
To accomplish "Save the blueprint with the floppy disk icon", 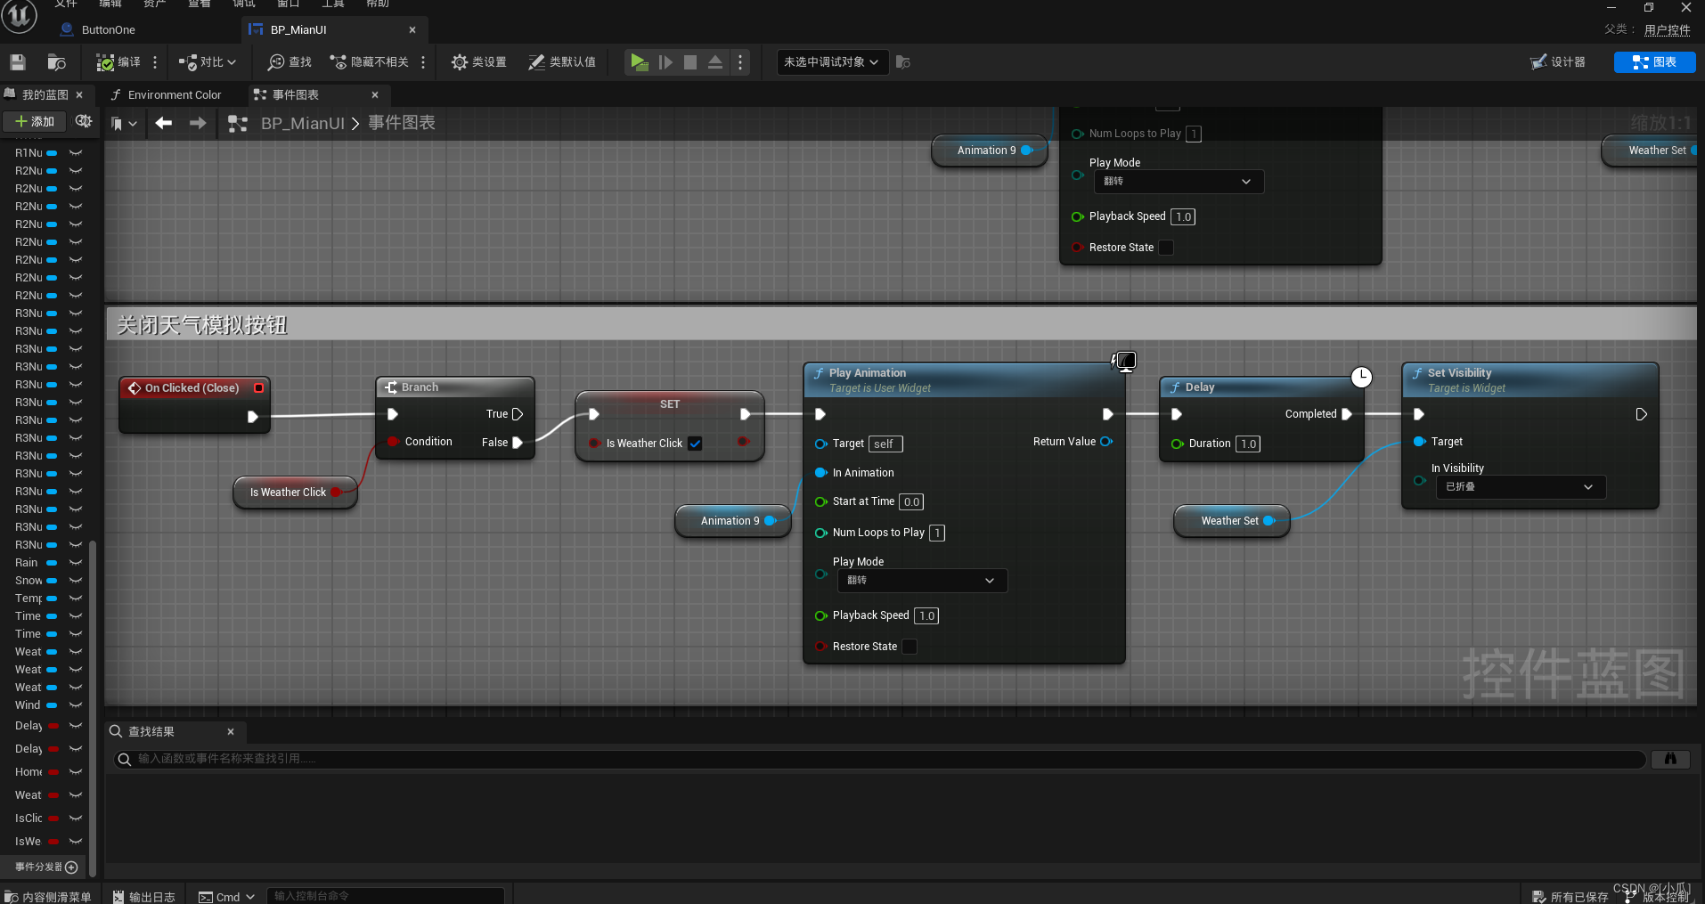I will click(x=18, y=62).
